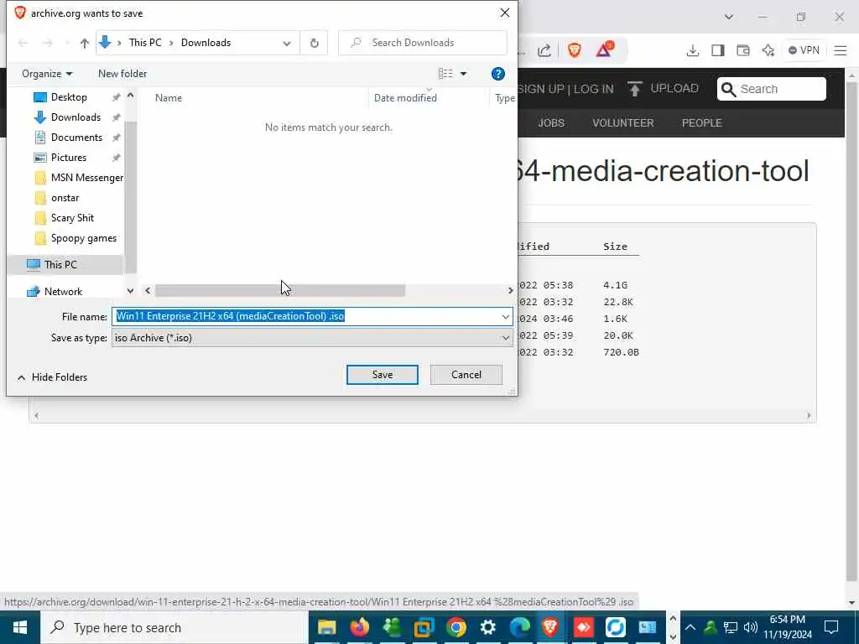Open Settings gear from taskbar
Viewport: 859px width, 644px height.
tap(487, 627)
